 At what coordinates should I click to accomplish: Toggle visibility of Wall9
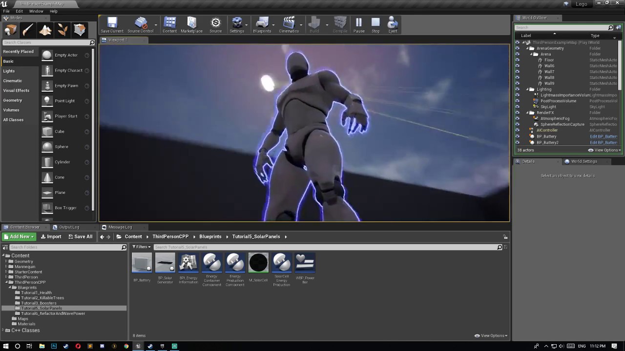(x=518, y=83)
